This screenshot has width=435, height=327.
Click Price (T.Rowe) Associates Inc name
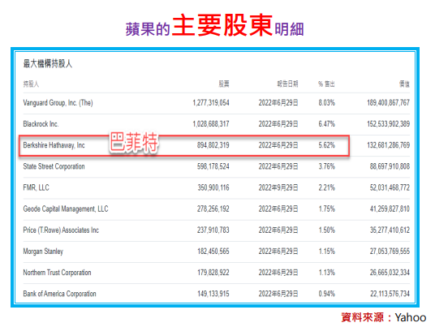point(61,230)
